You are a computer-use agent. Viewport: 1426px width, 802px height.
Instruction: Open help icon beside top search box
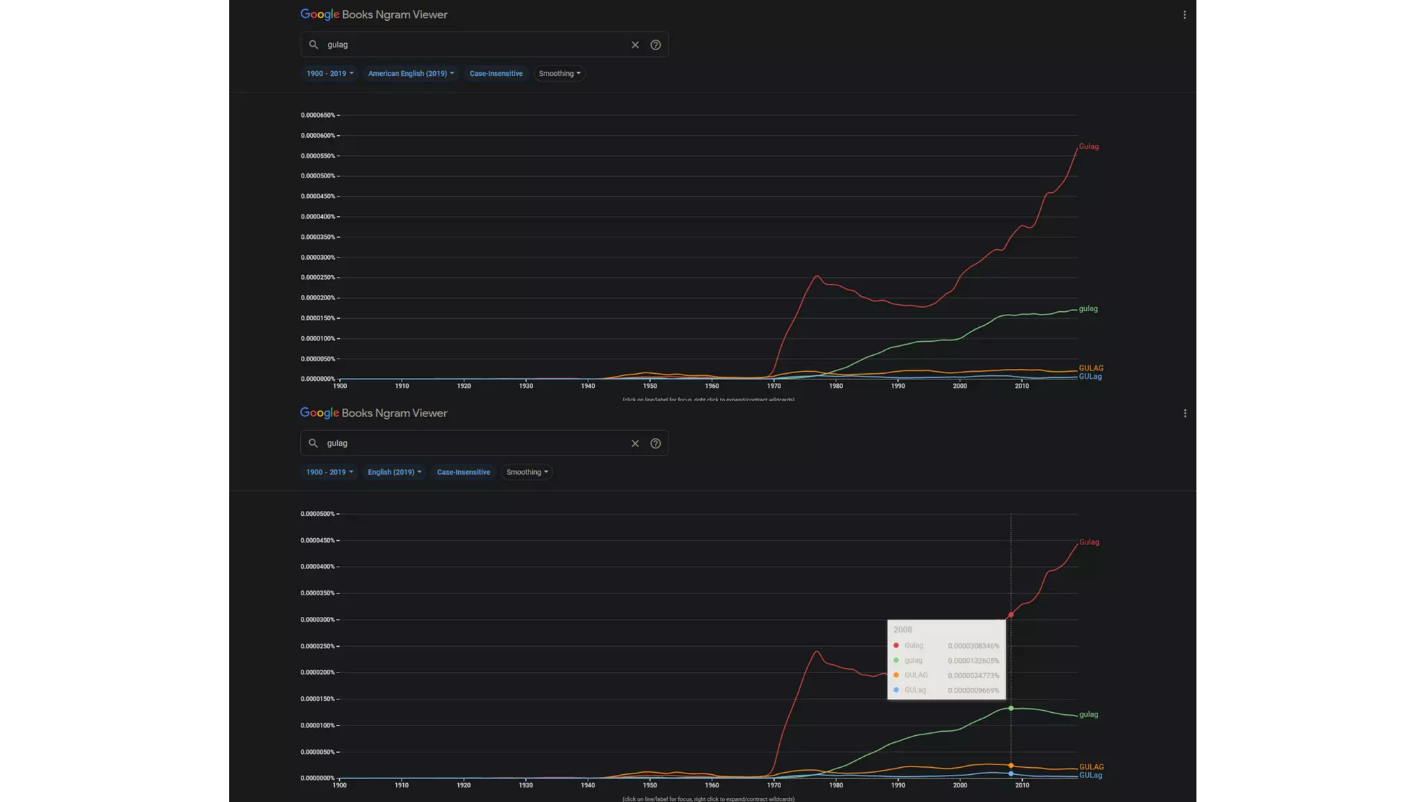click(655, 45)
